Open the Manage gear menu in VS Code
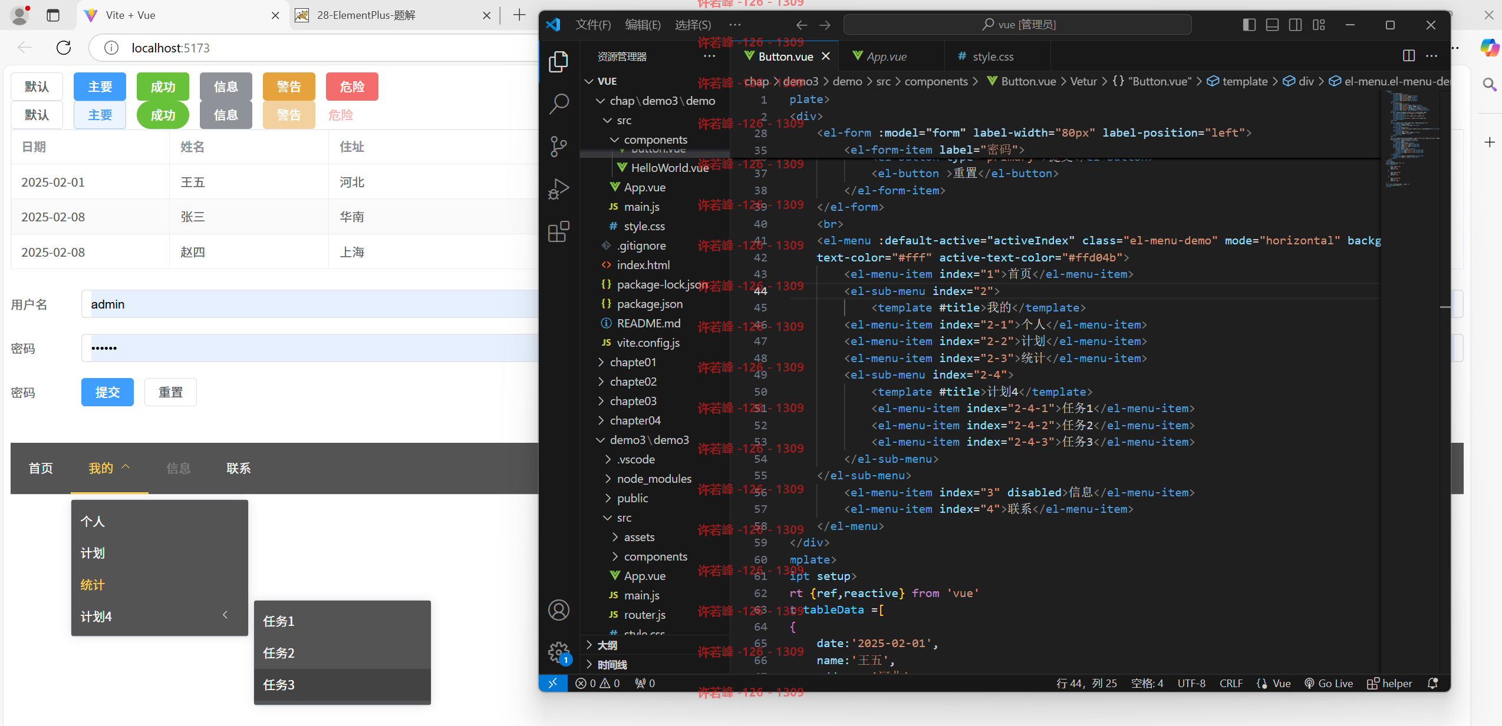 click(558, 652)
